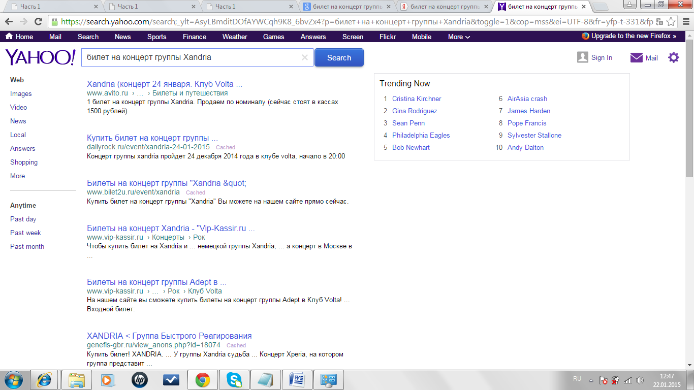Open File Explorer from taskbar
Screen dimensions: 694x390
[x=76, y=380]
